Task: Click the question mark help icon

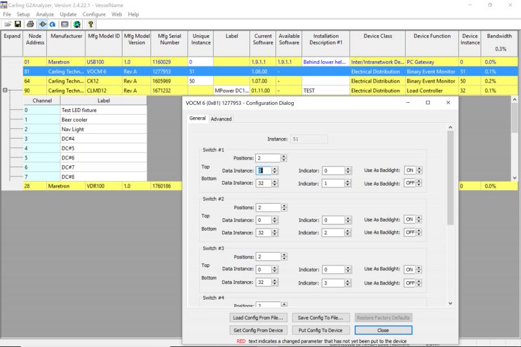Action: 91,24
